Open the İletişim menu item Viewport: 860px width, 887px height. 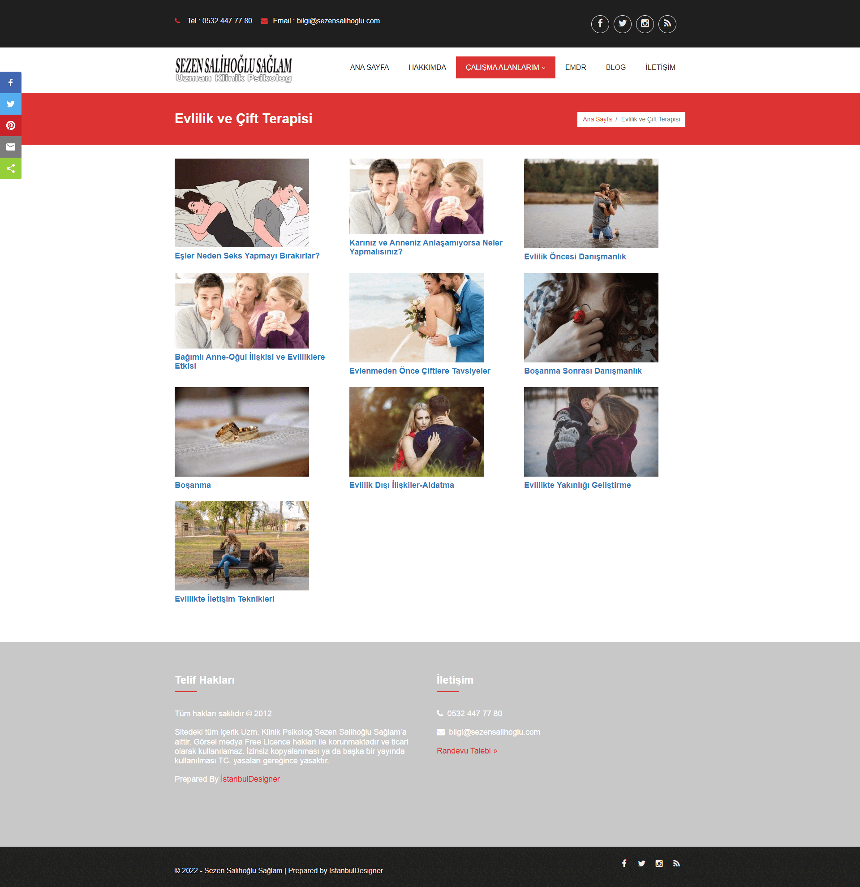(x=660, y=68)
